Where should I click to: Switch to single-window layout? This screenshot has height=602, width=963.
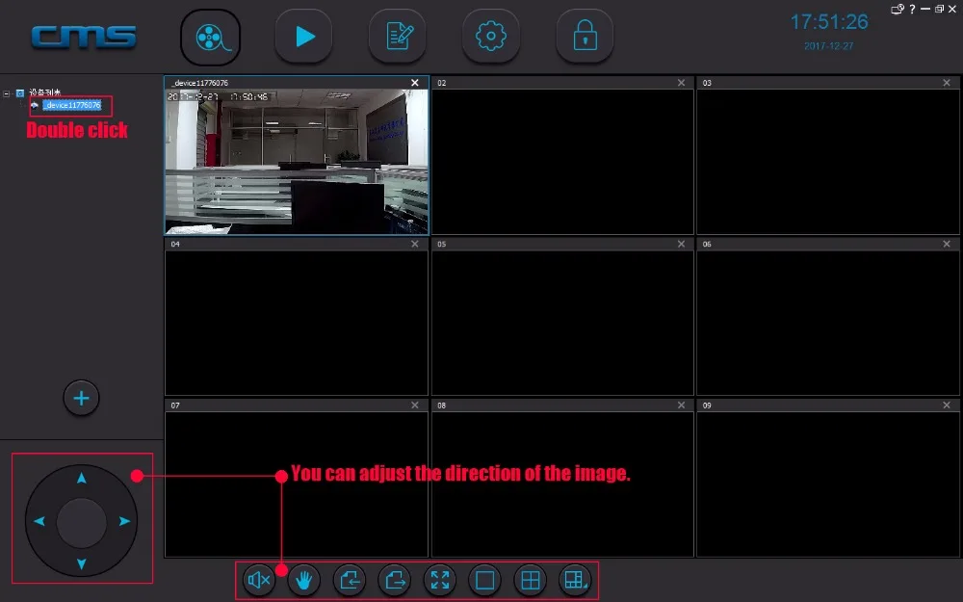(x=484, y=579)
